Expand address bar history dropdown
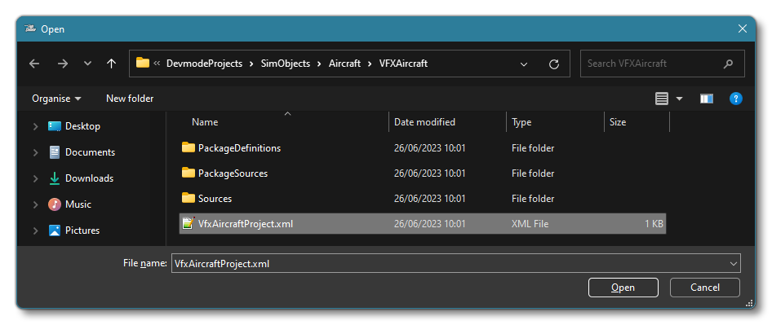 [524, 64]
